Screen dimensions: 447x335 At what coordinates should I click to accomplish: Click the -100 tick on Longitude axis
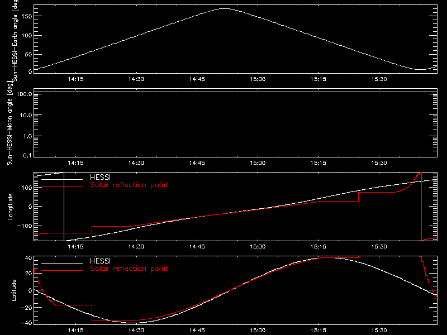tap(25, 226)
